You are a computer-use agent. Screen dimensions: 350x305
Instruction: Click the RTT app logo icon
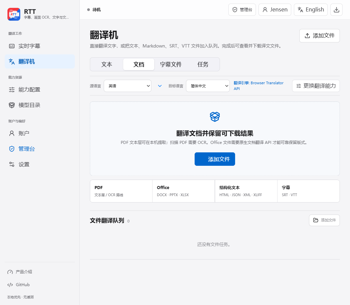pos(14,14)
